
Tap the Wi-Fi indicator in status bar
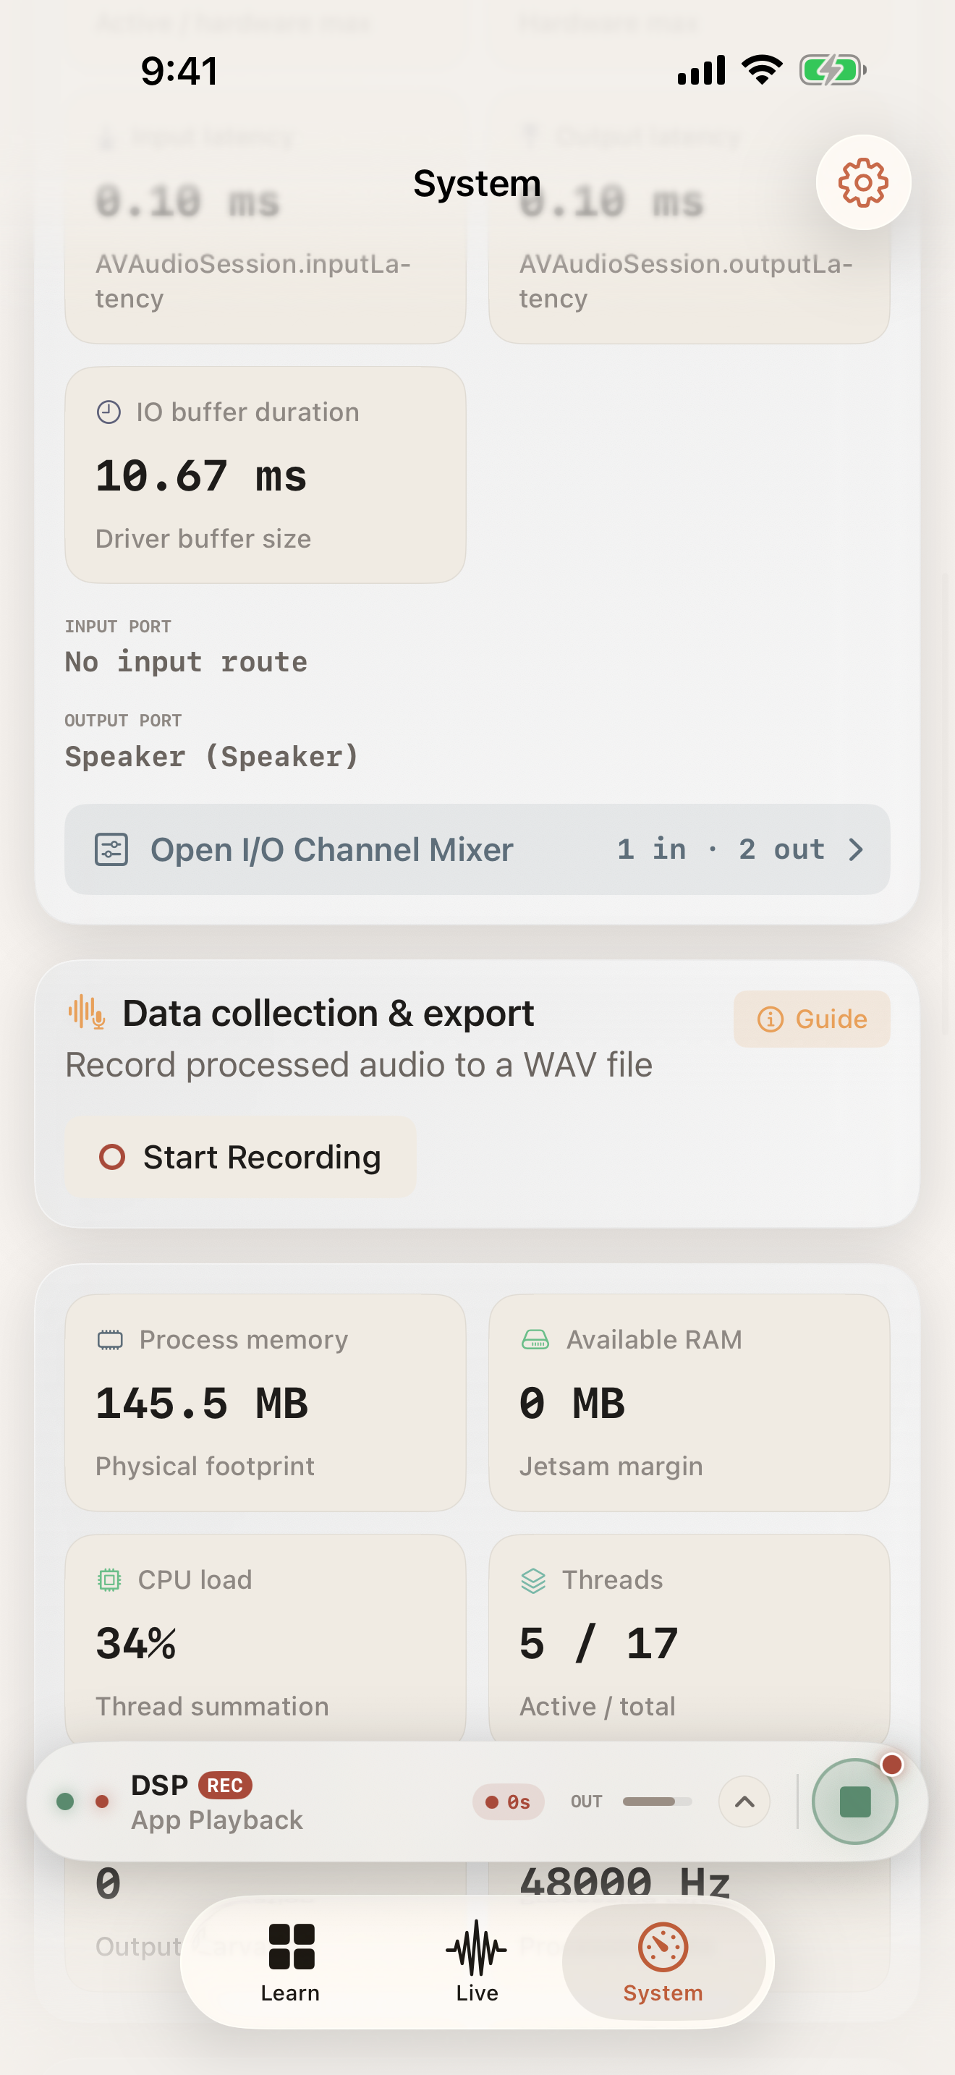click(x=762, y=70)
